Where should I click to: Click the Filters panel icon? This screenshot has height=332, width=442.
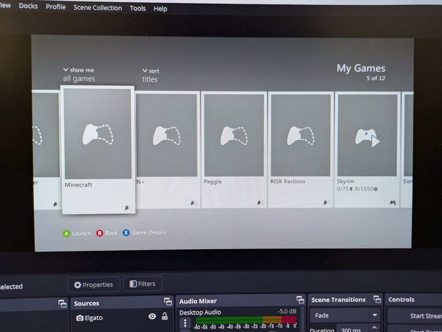[133, 284]
